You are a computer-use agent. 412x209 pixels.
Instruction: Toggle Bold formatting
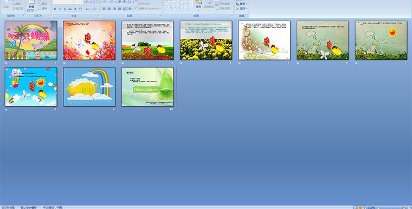tap(55, 9)
